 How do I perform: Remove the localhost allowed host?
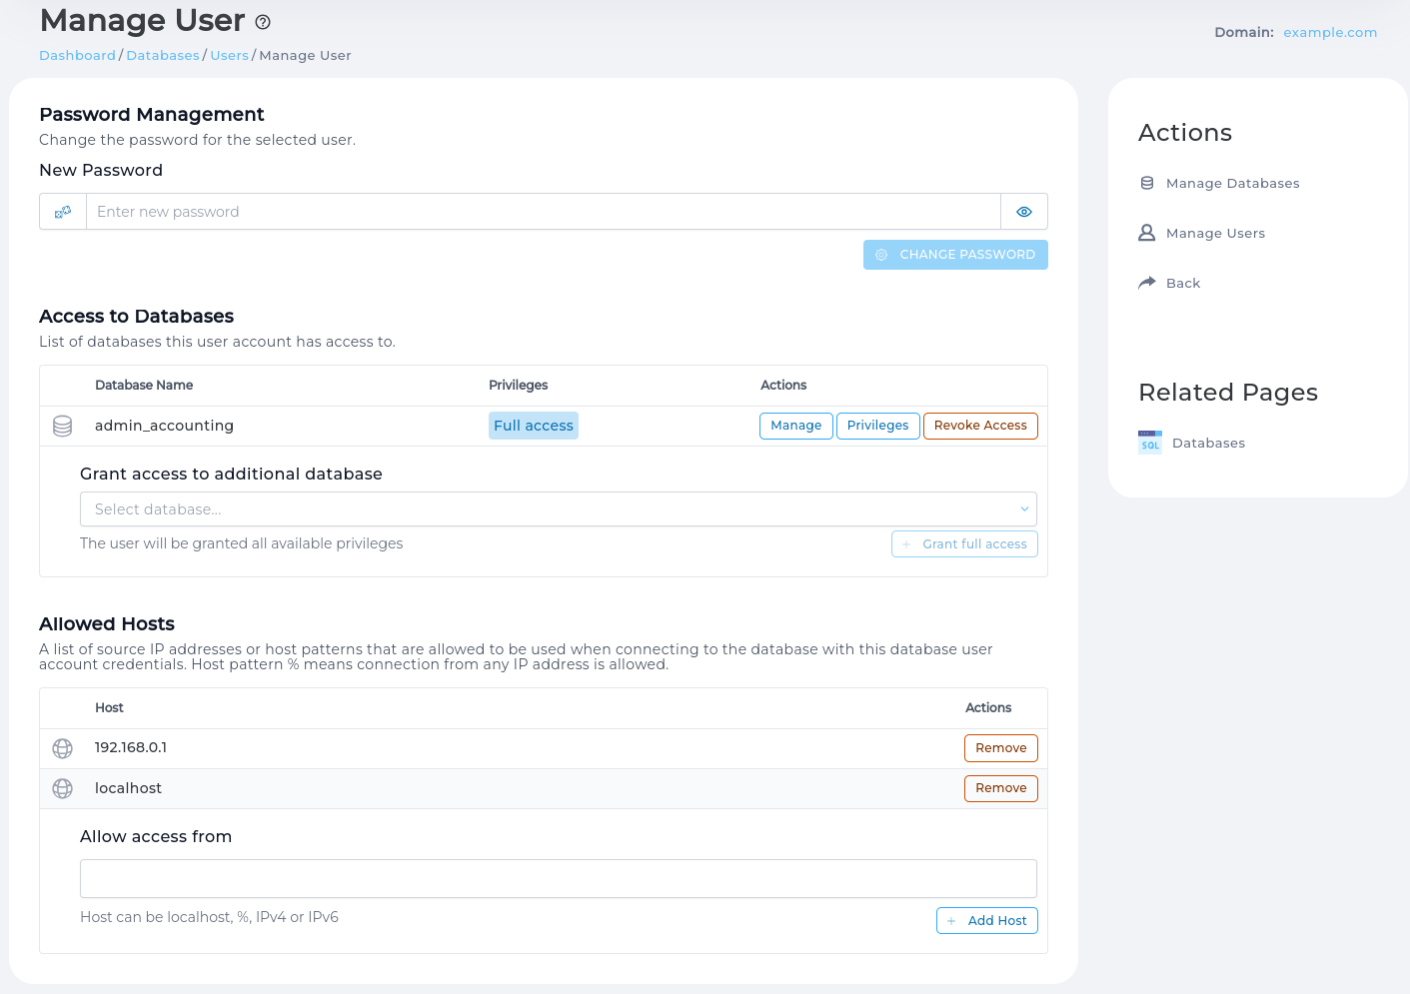(x=1000, y=788)
